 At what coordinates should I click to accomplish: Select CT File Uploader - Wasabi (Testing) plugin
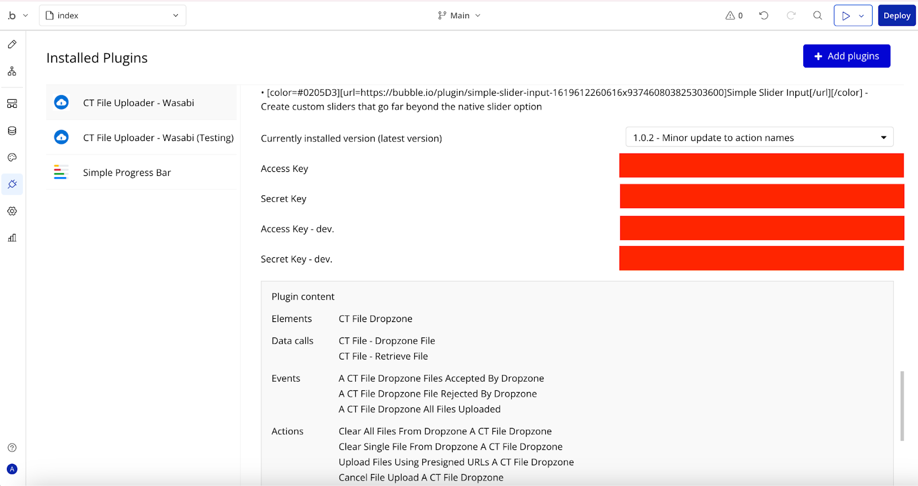141,138
